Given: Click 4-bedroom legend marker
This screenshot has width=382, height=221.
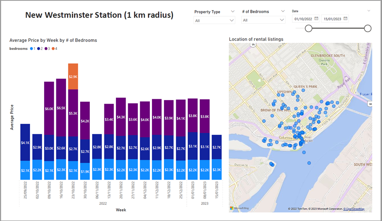Looking at the screenshot, I should (53, 49).
